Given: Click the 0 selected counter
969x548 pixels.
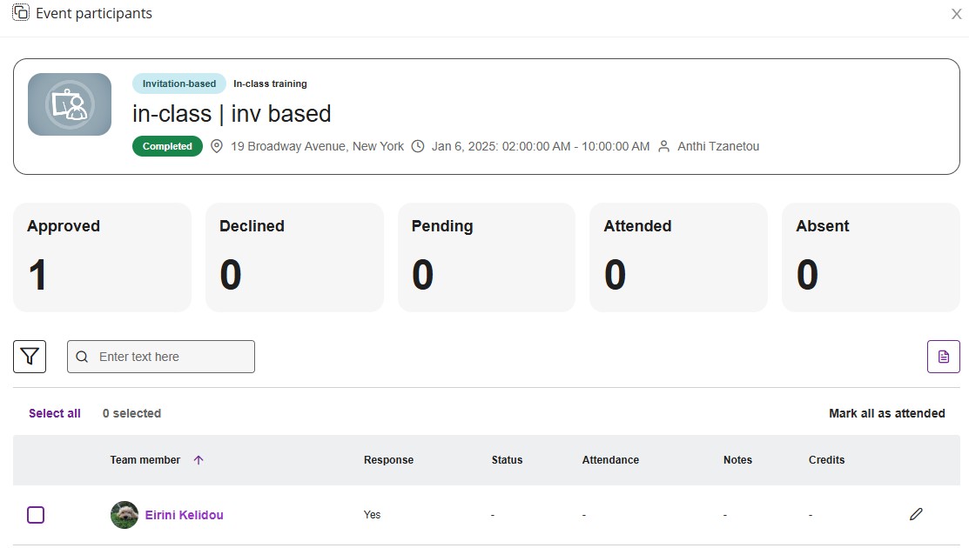Looking at the screenshot, I should point(131,413).
